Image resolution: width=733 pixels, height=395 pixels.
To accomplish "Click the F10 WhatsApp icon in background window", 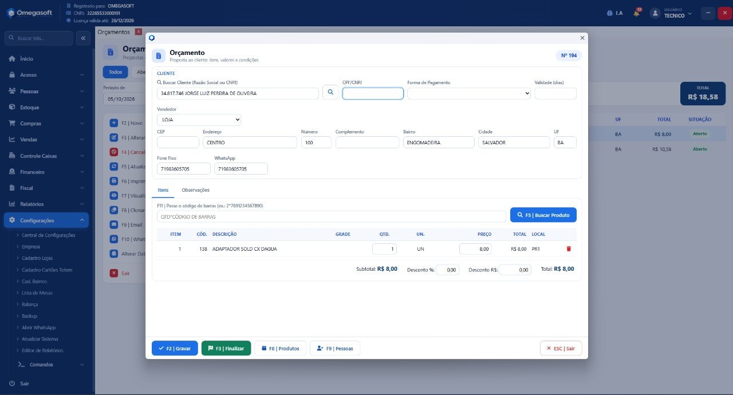I will [113, 239].
